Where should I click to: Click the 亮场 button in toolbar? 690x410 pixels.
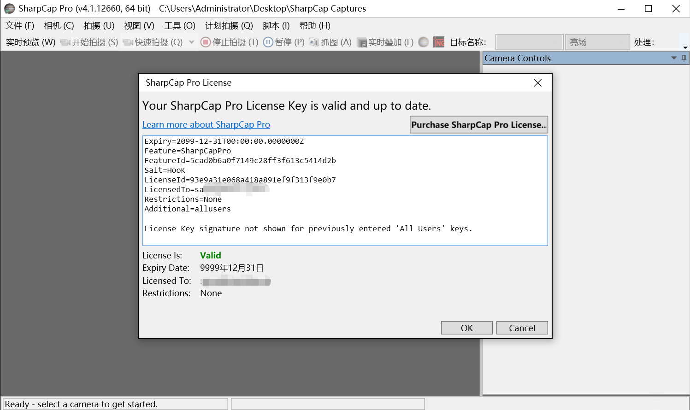point(597,42)
